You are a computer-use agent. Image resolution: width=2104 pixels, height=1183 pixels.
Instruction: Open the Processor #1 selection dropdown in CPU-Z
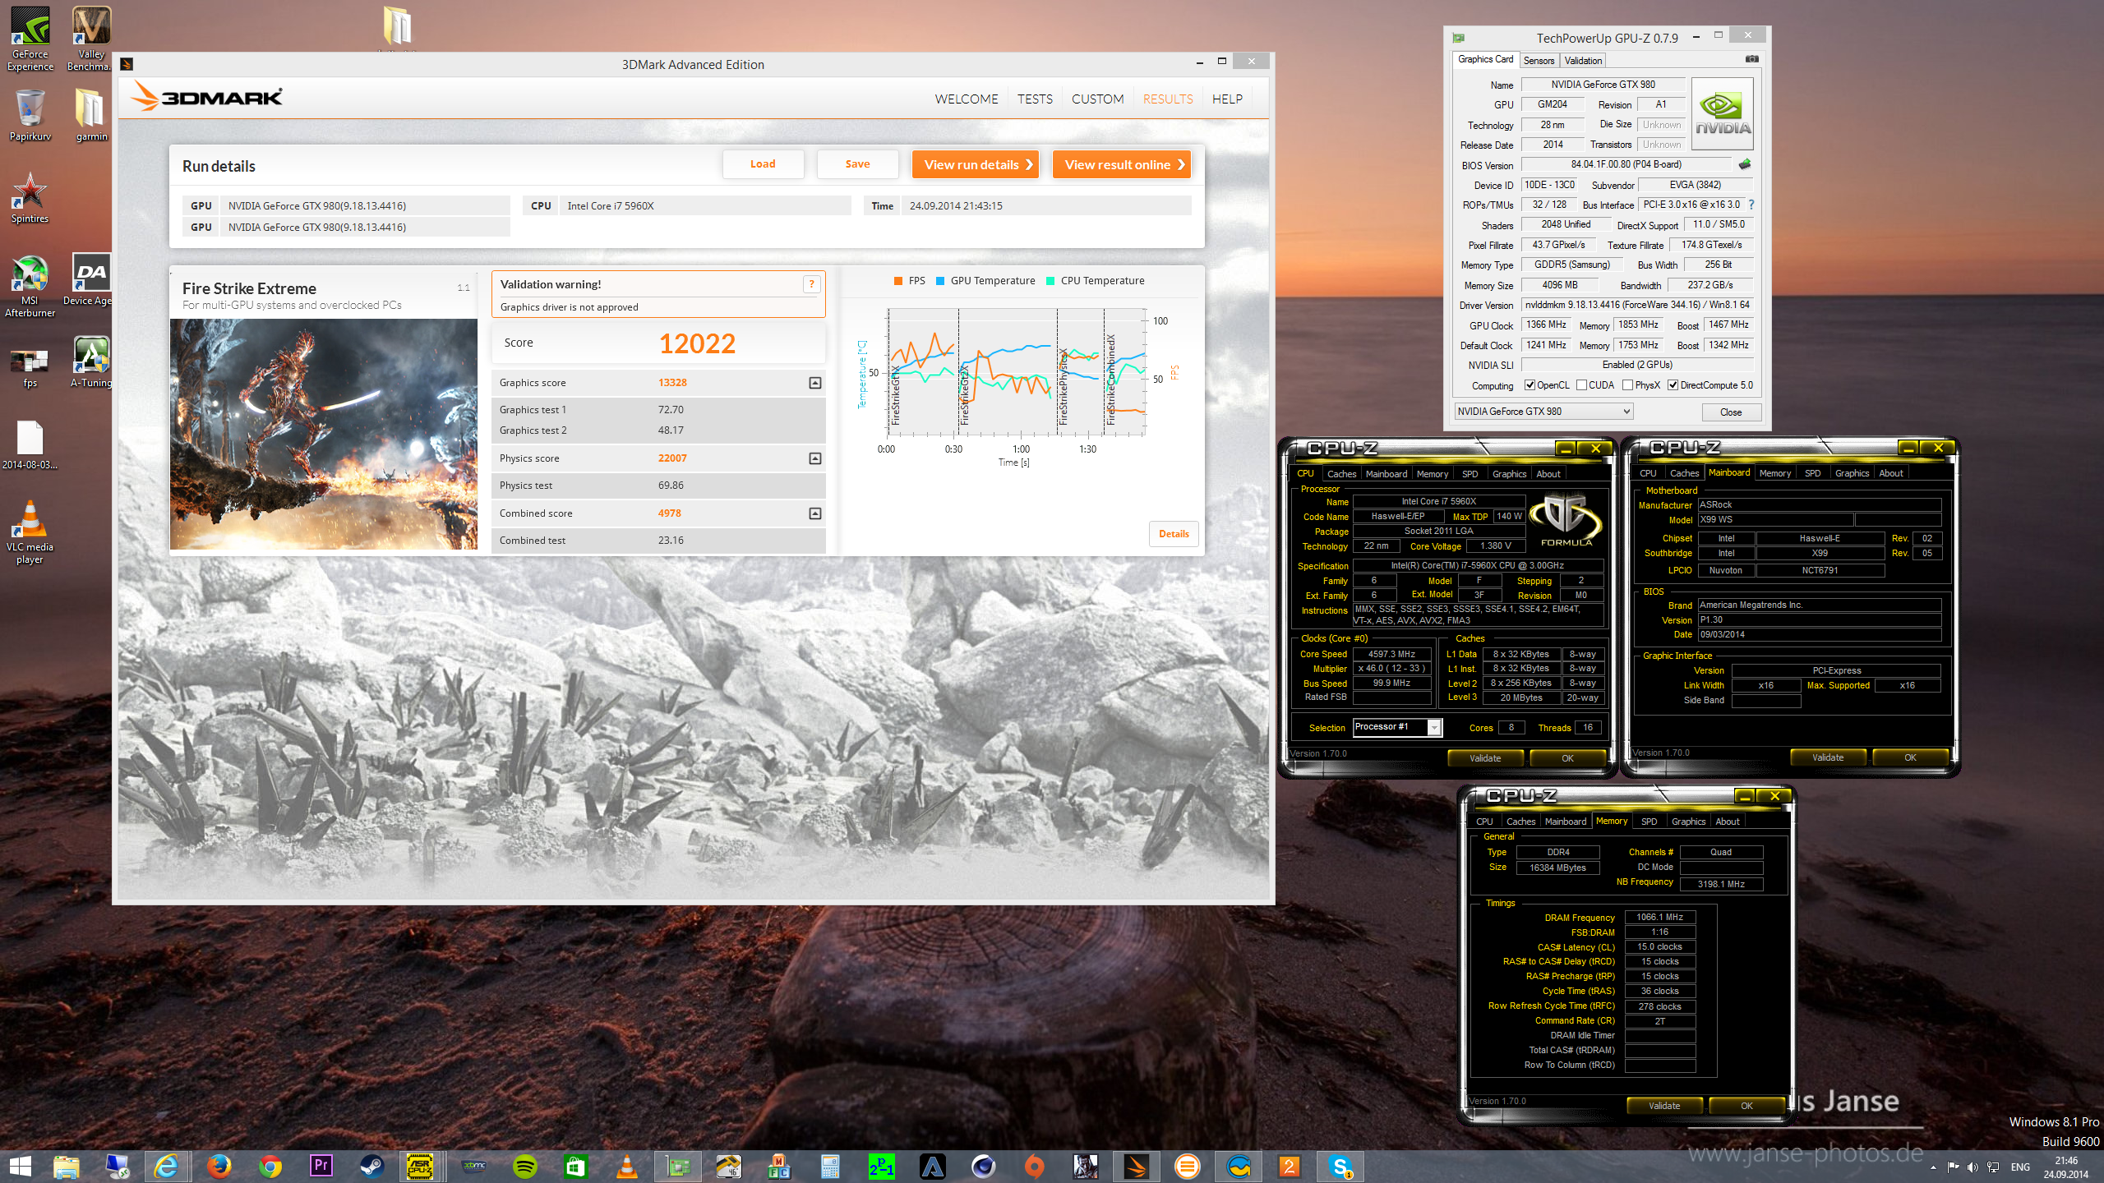(1398, 727)
